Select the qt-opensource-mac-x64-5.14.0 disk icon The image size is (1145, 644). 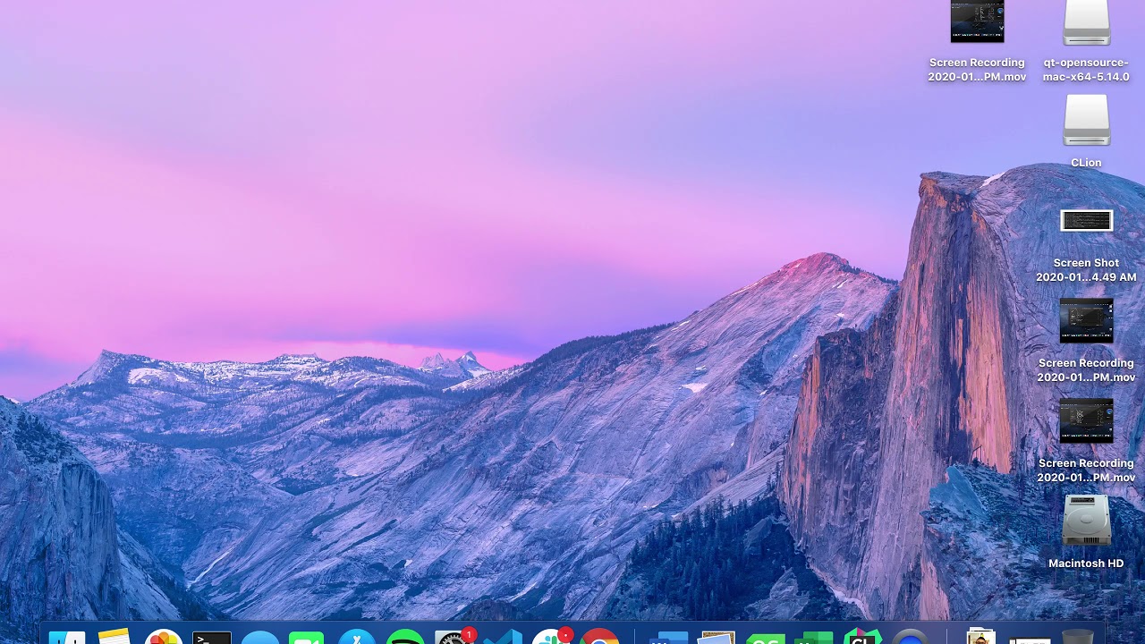pos(1086,22)
